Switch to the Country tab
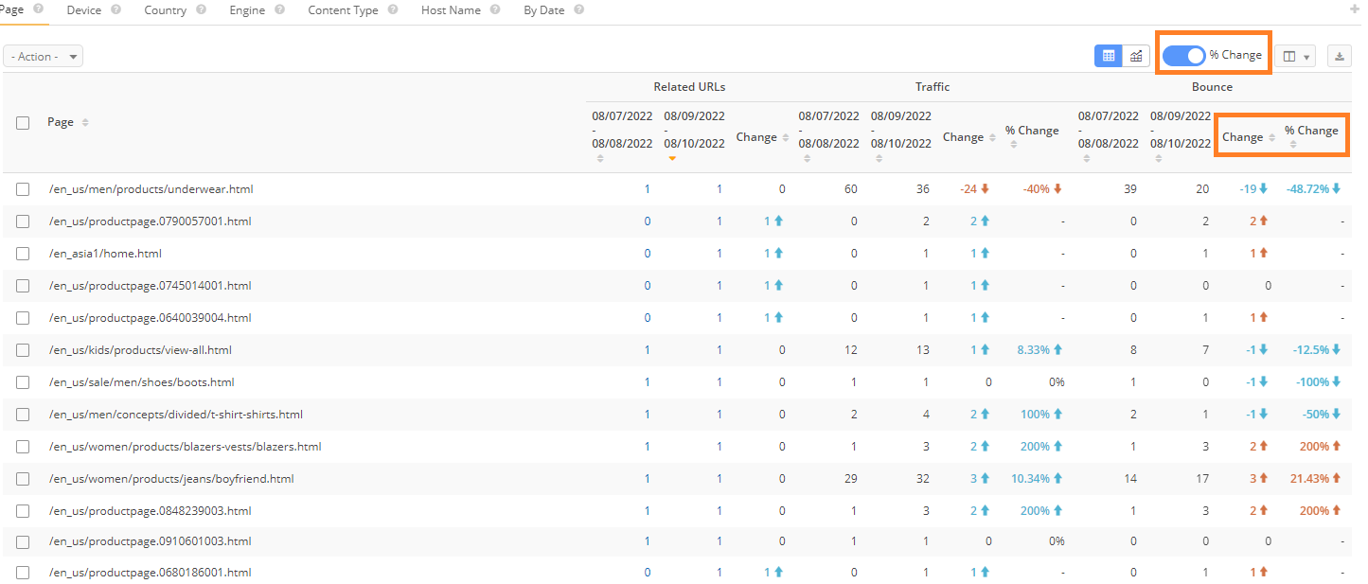This screenshot has height=584, width=1368. 165,10
